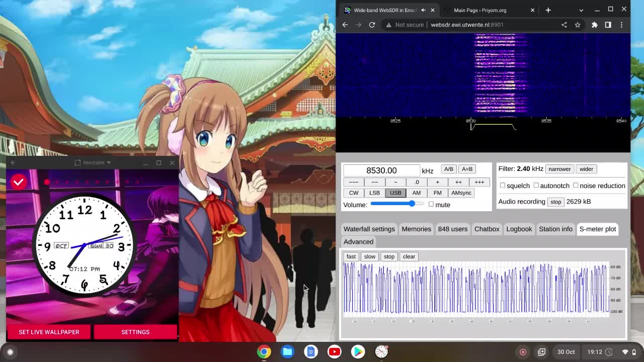Open the Play Store shelf icon
The image size is (644, 362).
pos(358,352)
